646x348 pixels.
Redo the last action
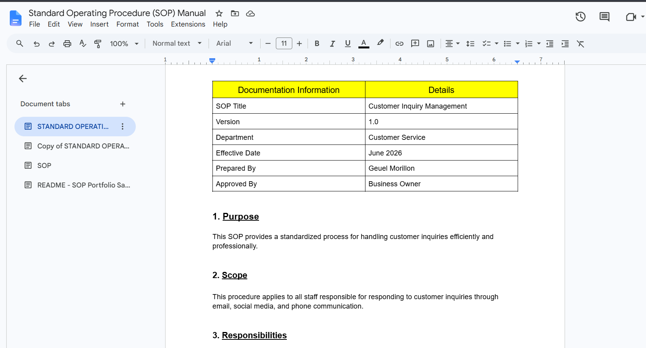click(52, 44)
